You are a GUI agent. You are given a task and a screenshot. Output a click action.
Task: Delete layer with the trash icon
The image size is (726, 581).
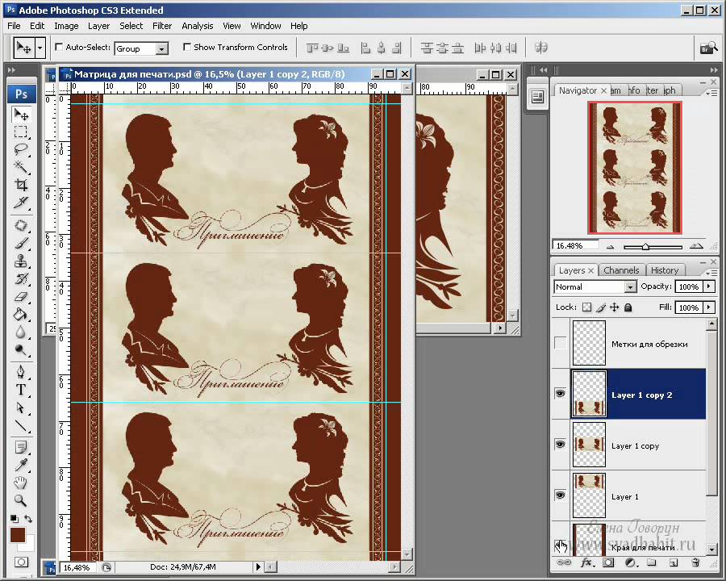point(695,562)
